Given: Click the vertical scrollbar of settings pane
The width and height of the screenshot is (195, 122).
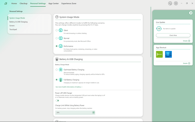Looking at the screenshot, I should click(151, 32).
